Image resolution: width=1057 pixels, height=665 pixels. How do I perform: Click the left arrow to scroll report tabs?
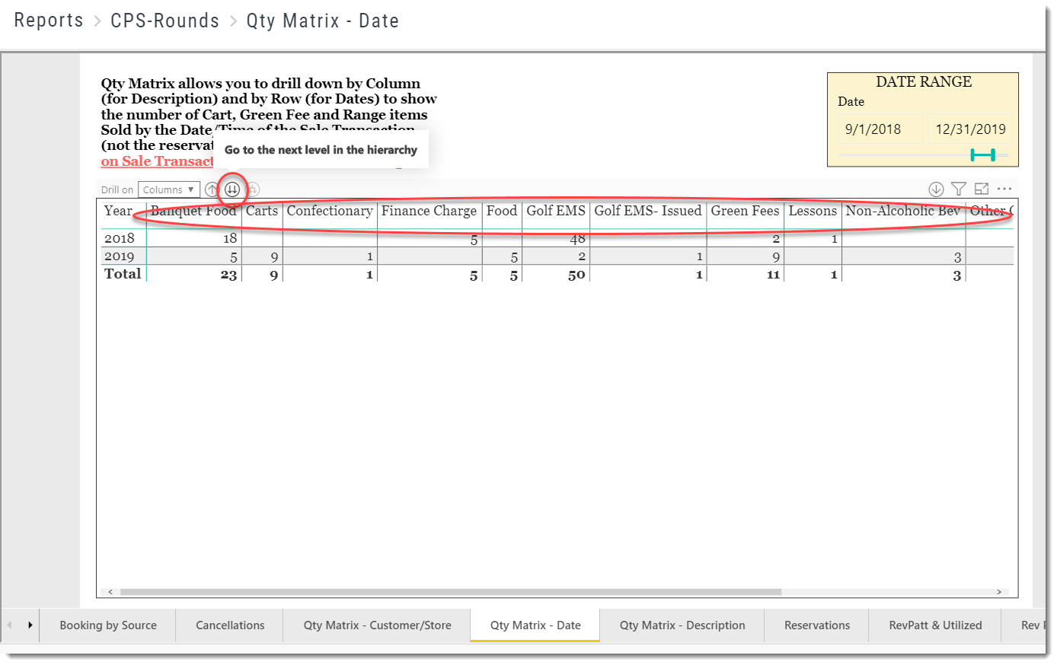pos(10,625)
